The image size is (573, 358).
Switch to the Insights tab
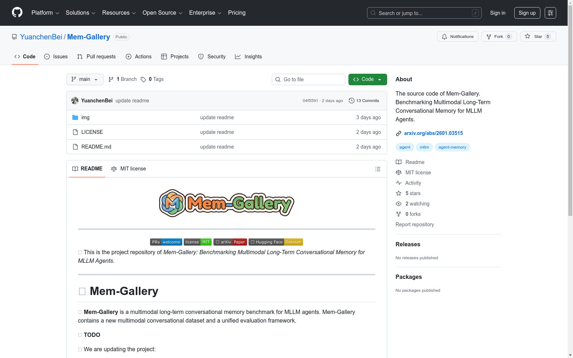click(x=249, y=57)
